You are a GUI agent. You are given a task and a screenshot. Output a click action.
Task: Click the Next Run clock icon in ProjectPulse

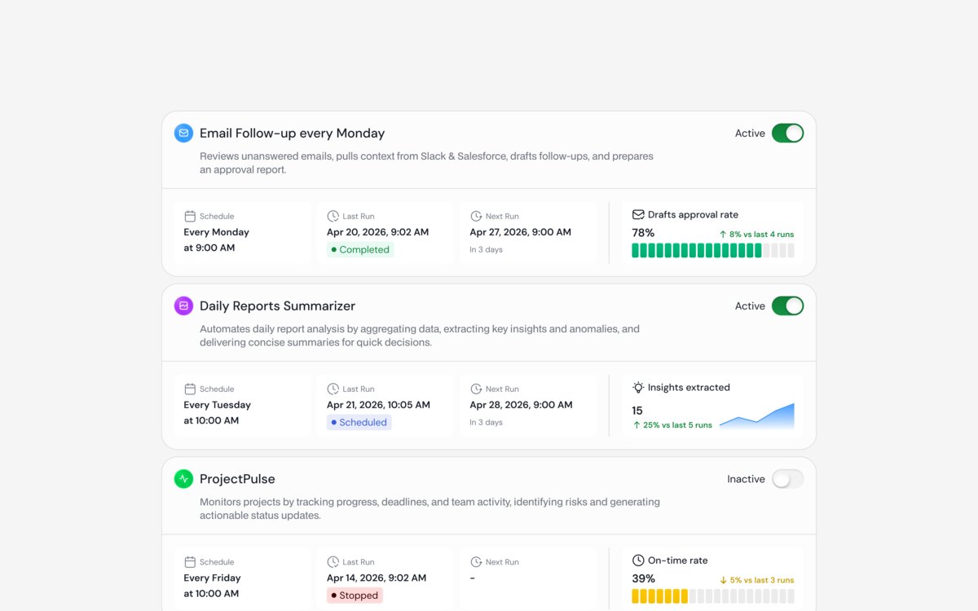click(476, 562)
